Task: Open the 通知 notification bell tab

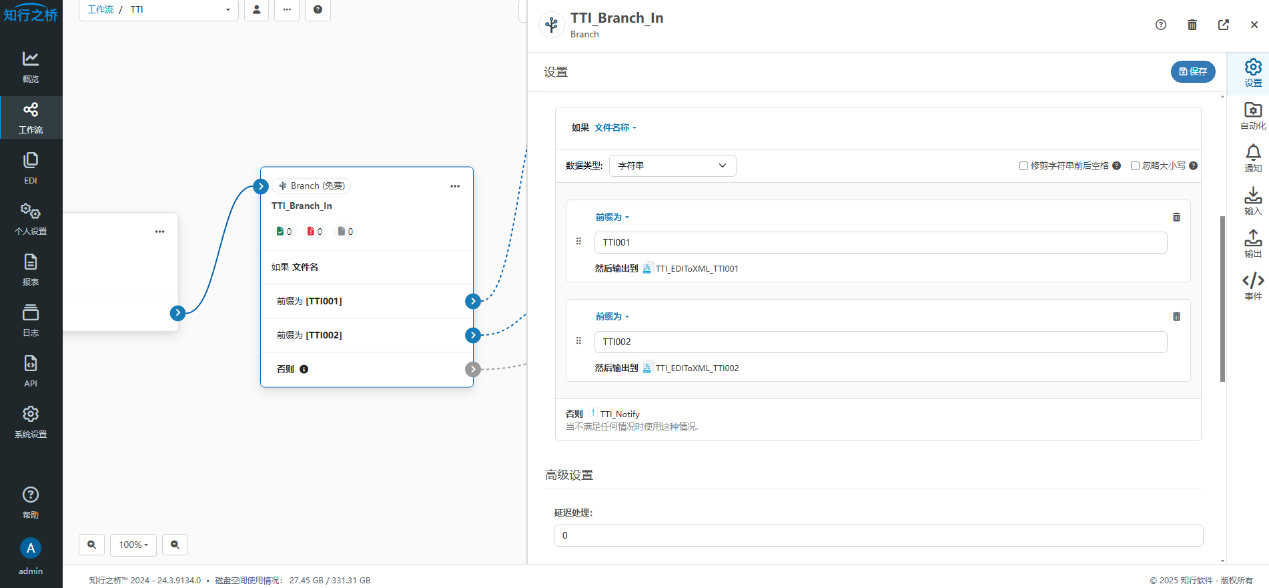Action: [1252, 159]
